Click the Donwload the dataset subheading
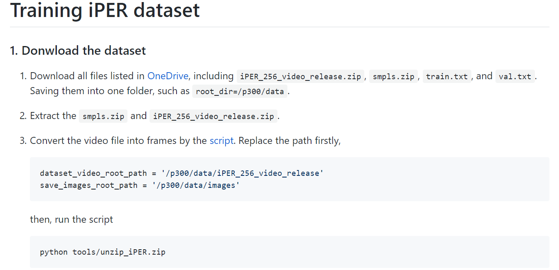 [78, 51]
